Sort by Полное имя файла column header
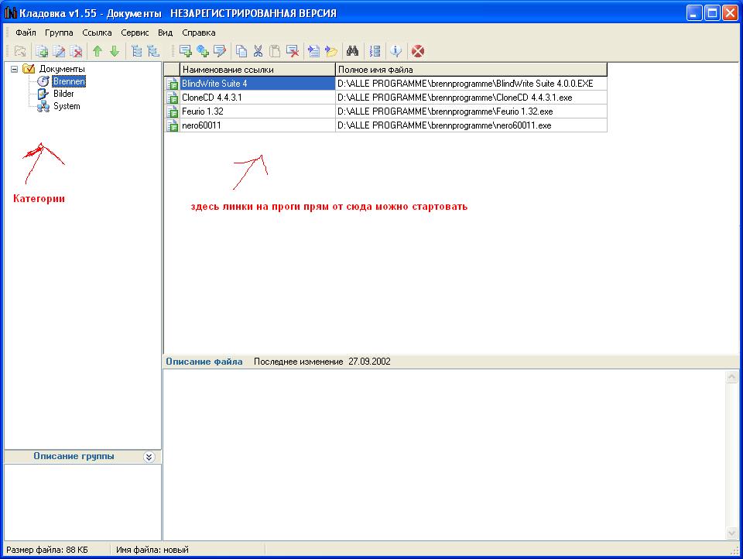 (x=471, y=70)
